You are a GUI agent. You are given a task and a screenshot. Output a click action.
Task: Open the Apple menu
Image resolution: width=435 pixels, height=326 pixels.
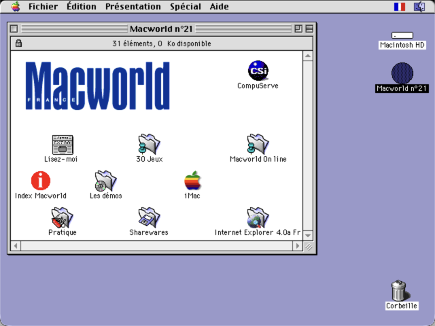[16, 6]
